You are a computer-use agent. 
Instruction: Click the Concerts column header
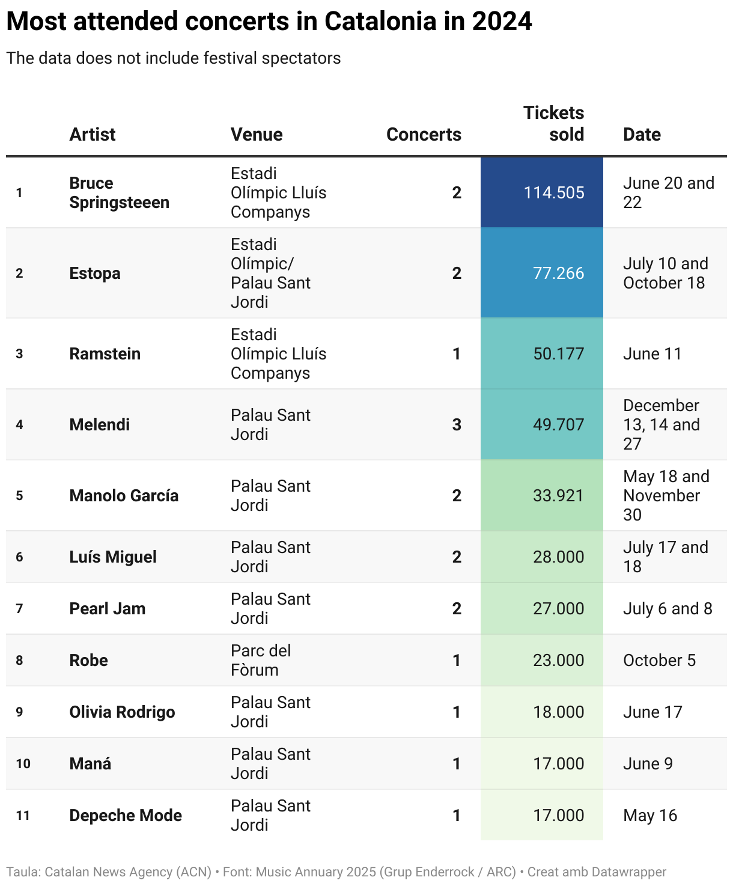pyautogui.click(x=424, y=134)
